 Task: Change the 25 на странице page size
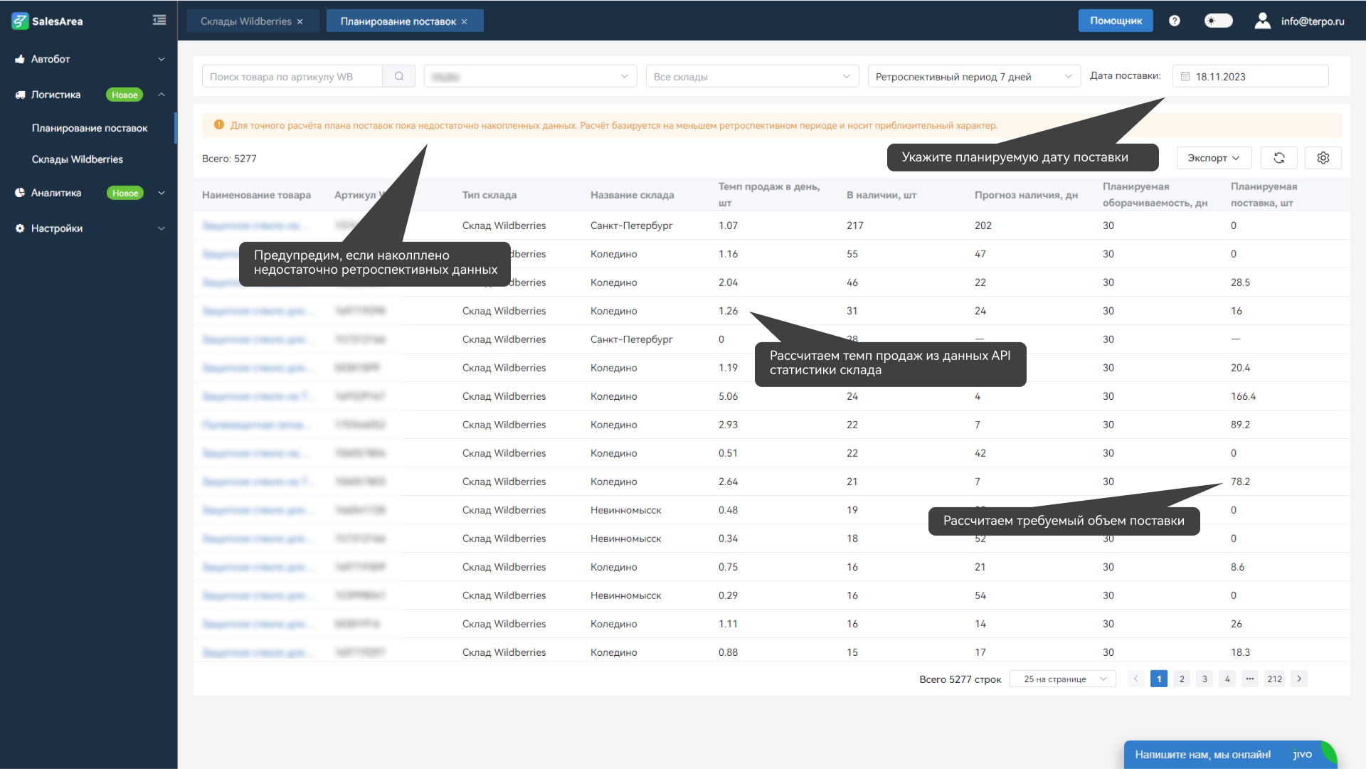click(1063, 679)
